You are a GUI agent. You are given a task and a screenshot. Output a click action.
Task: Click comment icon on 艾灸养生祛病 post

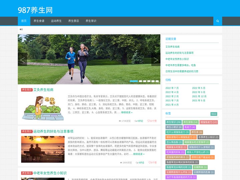(x=136, y=121)
